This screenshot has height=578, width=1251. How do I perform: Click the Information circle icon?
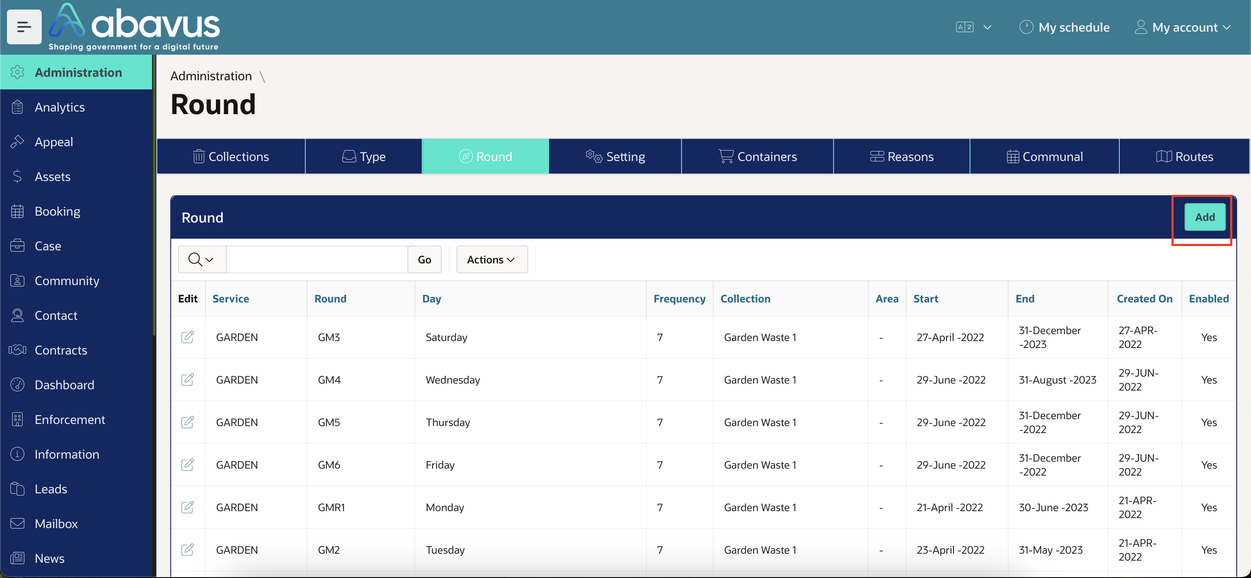coord(17,454)
